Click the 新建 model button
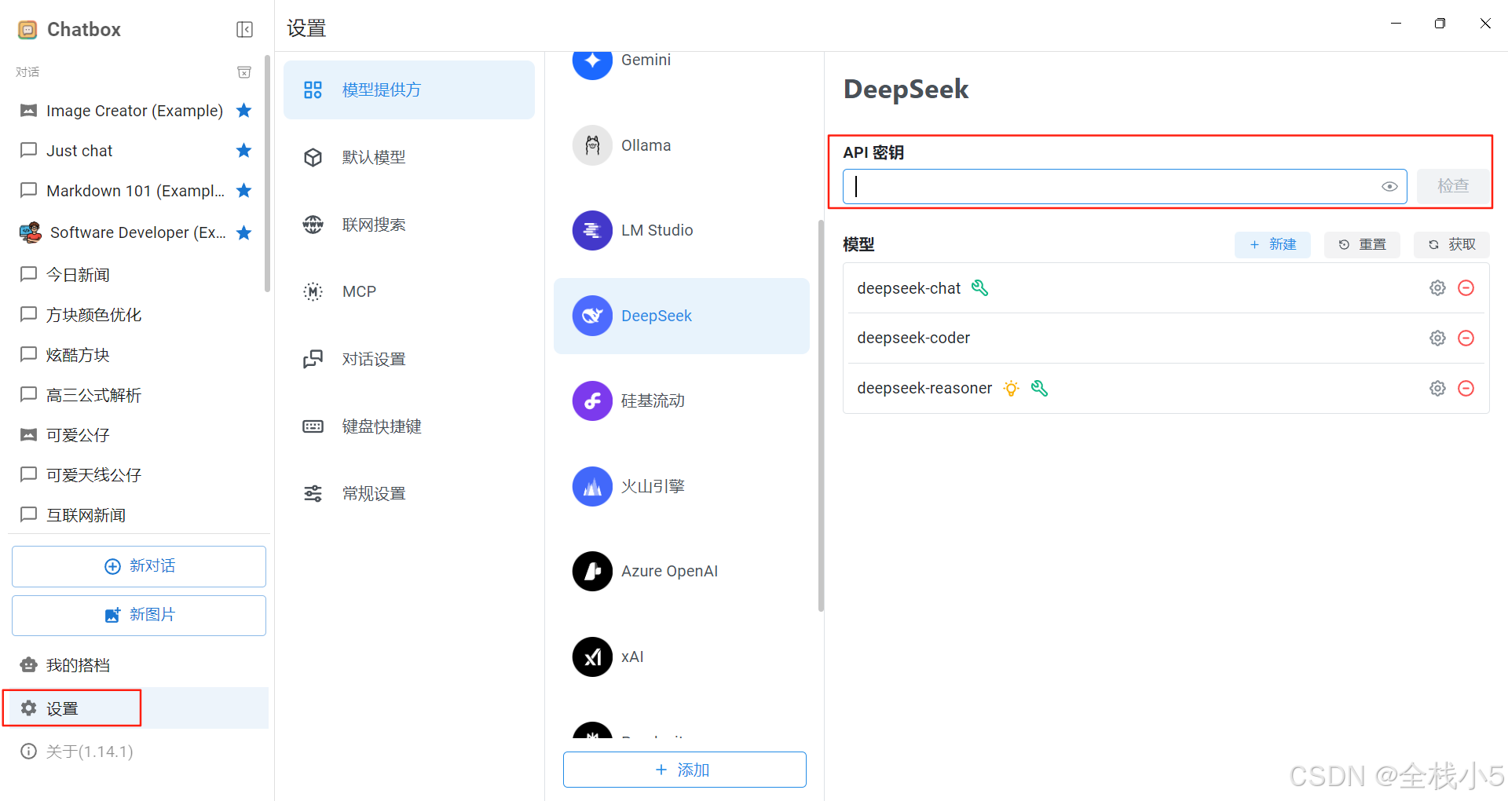 coord(1272,244)
